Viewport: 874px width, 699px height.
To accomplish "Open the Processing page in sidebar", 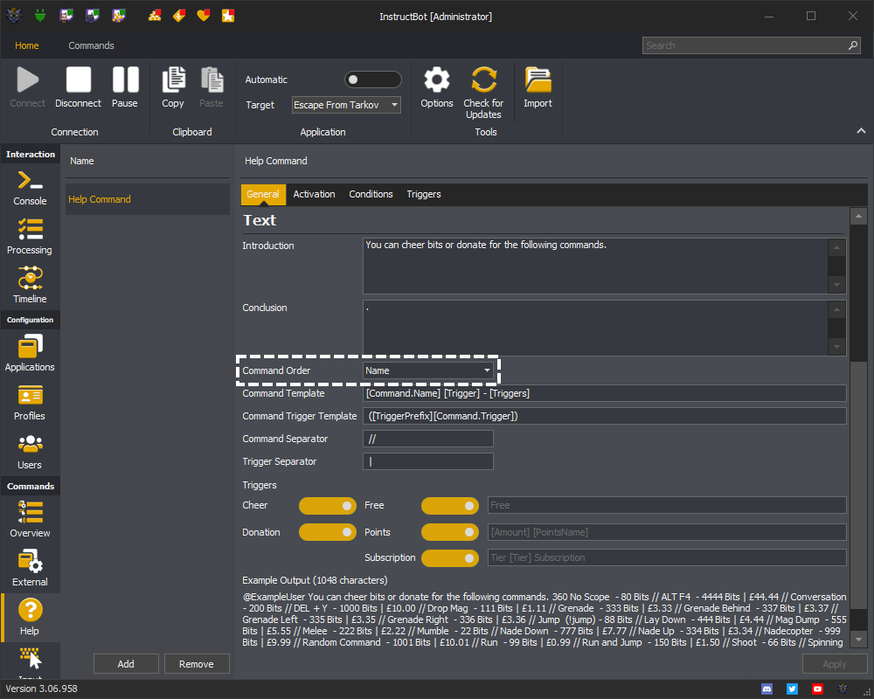I will [30, 237].
